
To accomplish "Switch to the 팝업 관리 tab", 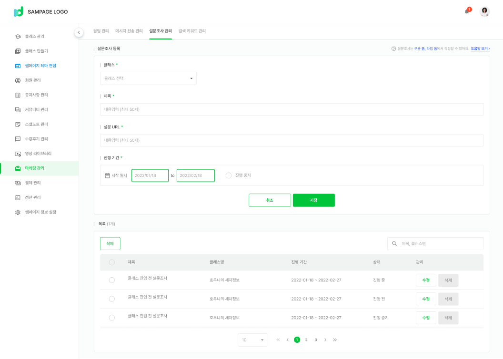I will [x=101, y=31].
